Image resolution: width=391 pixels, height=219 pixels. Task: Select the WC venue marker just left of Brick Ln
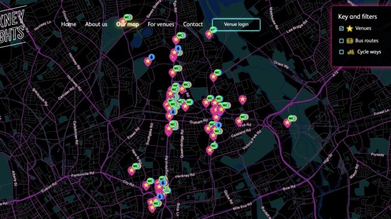[152, 209]
